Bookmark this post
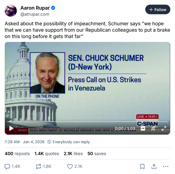The height and width of the screenshot is (174, 175). [x=142, y=166]
